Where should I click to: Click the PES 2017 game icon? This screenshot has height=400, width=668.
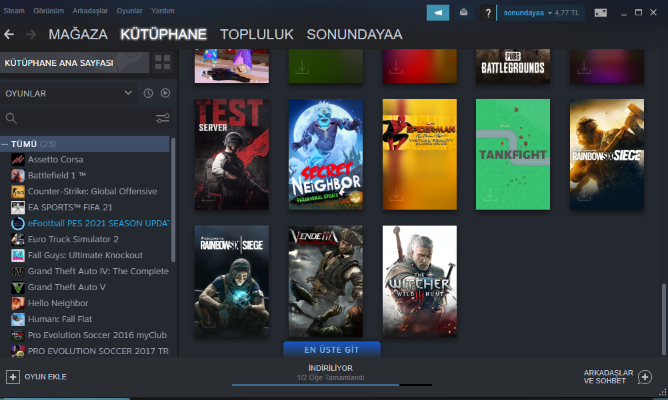pyautogui.click(x=18, y=351)
